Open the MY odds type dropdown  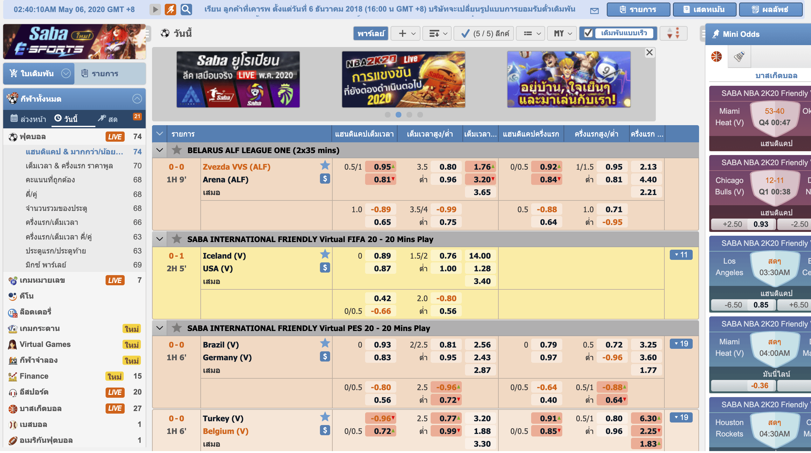562,33
